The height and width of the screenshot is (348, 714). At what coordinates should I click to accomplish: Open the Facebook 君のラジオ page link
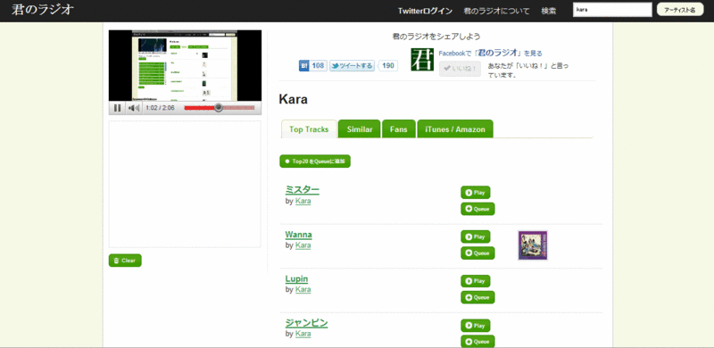pyautogui.click(x=490, y=53)
